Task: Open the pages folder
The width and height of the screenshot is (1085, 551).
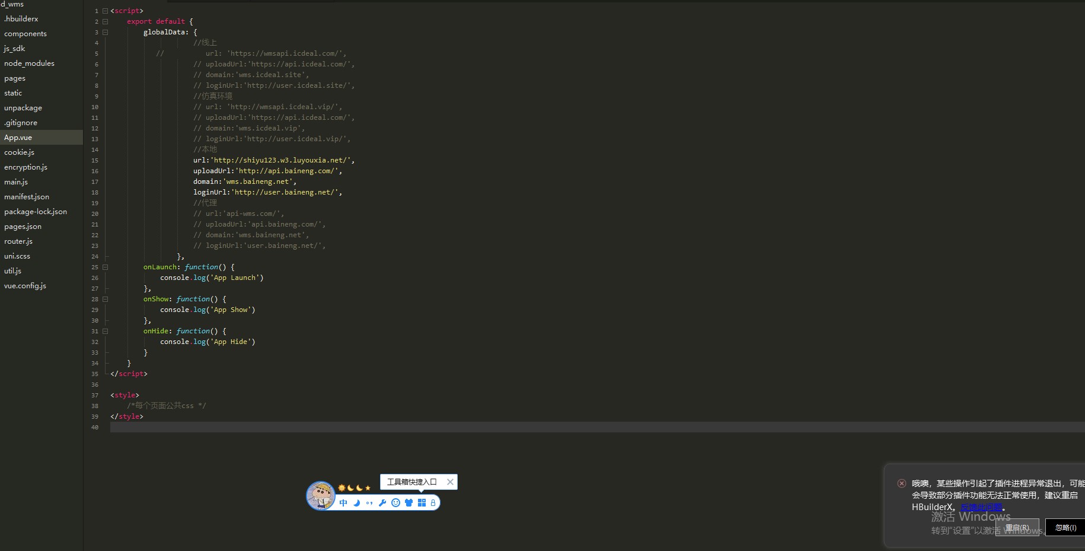Action: click(x=15, y=78)
